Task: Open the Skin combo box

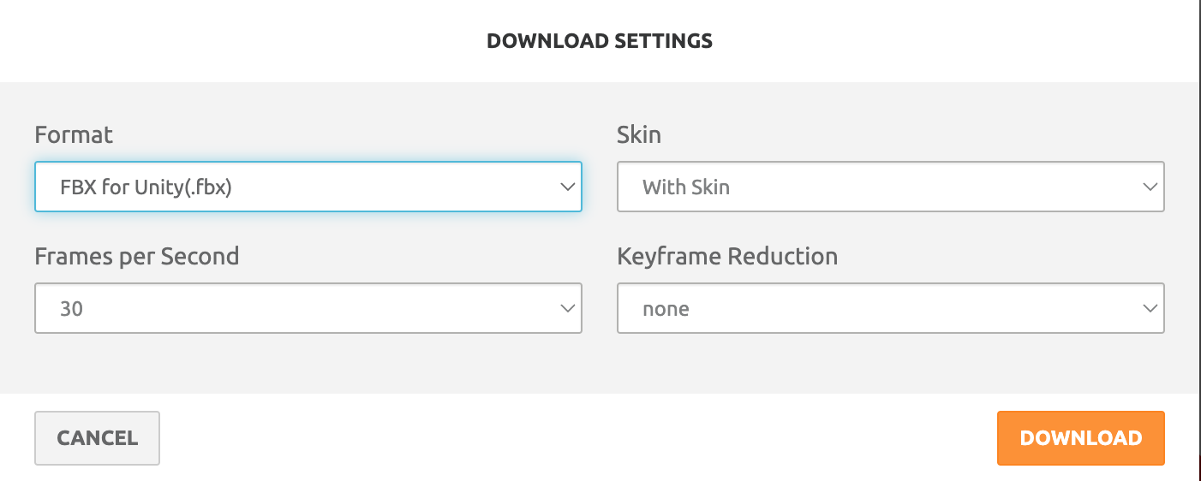Action: (890, 187)
